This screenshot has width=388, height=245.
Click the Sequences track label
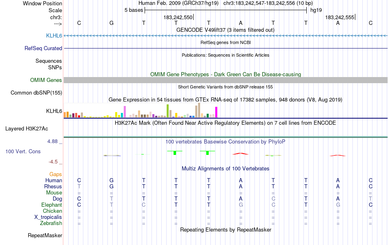(49, 61)
